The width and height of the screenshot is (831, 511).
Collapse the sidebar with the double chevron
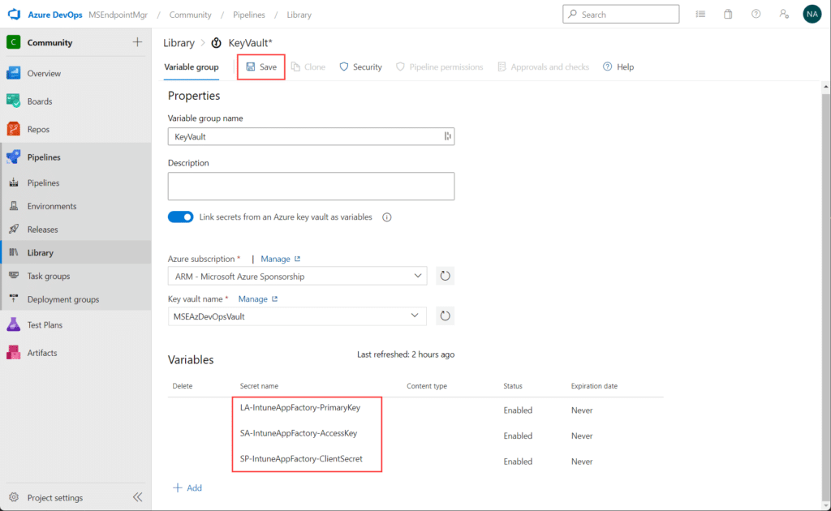138,496
